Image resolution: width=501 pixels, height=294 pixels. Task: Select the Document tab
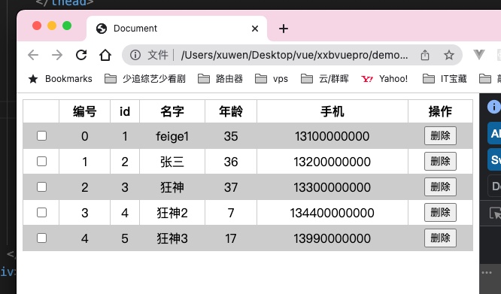pos(177,29)
